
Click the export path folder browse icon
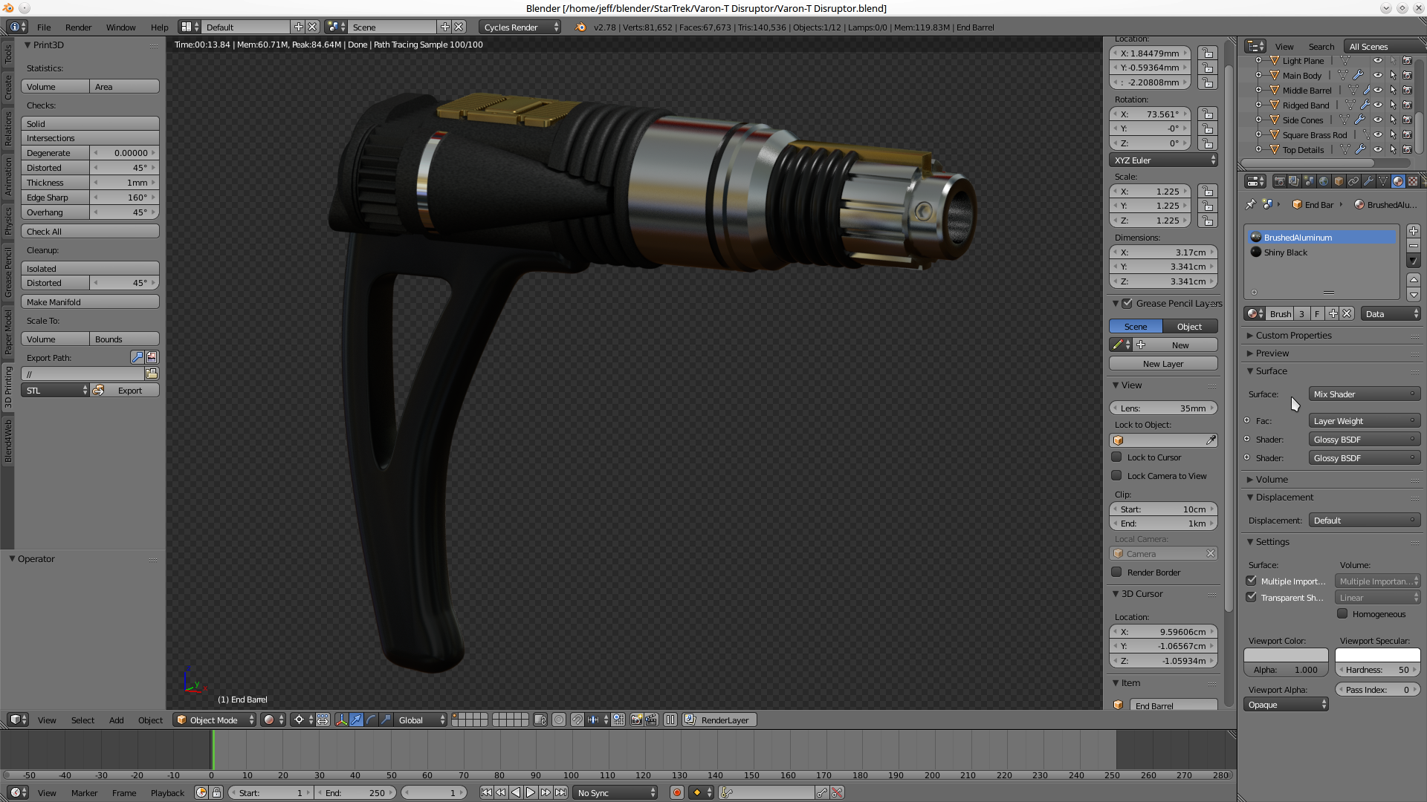point(152,374)
